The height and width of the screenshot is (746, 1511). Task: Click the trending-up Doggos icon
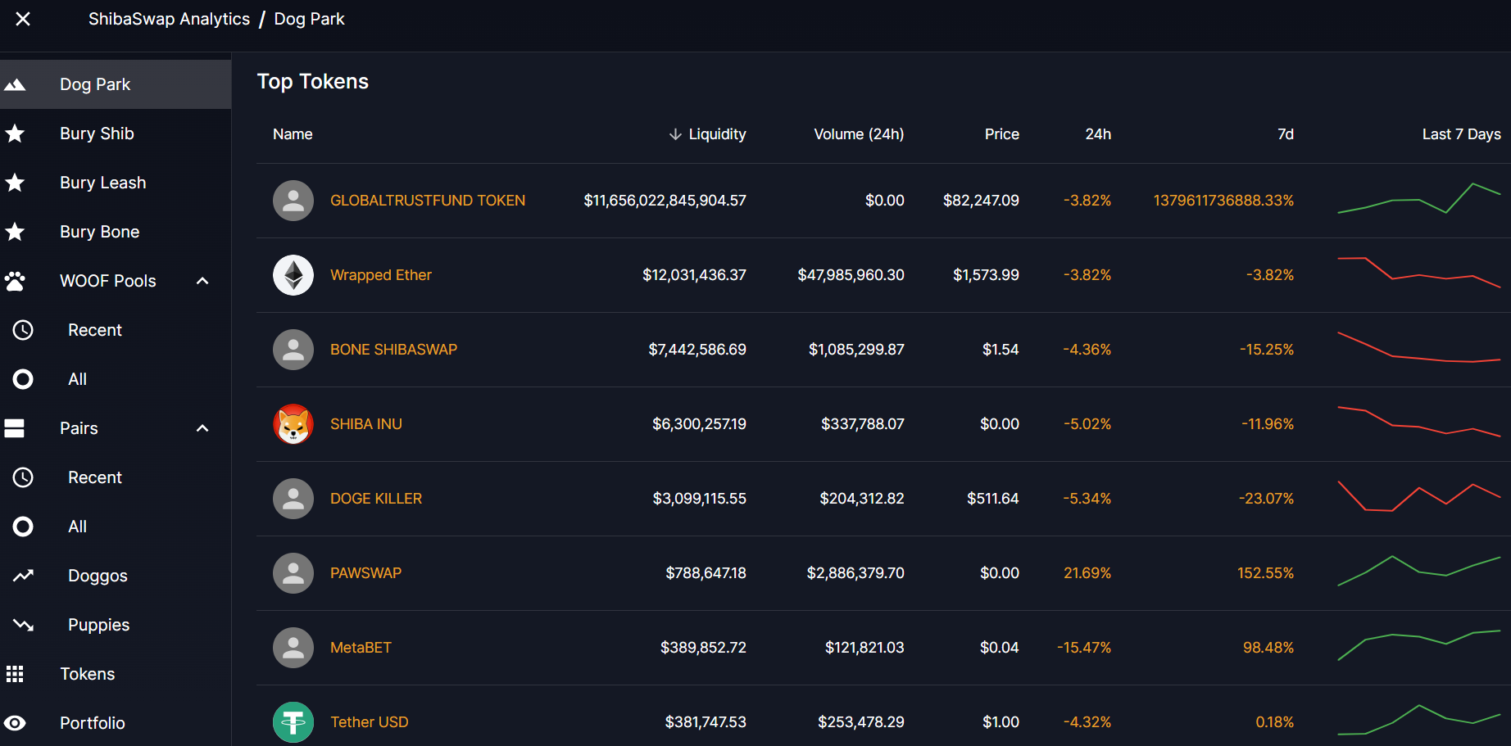tap(23, 576)
